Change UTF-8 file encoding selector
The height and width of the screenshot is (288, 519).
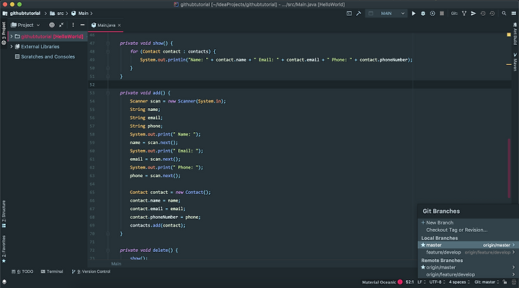click(x=438, y=282)
